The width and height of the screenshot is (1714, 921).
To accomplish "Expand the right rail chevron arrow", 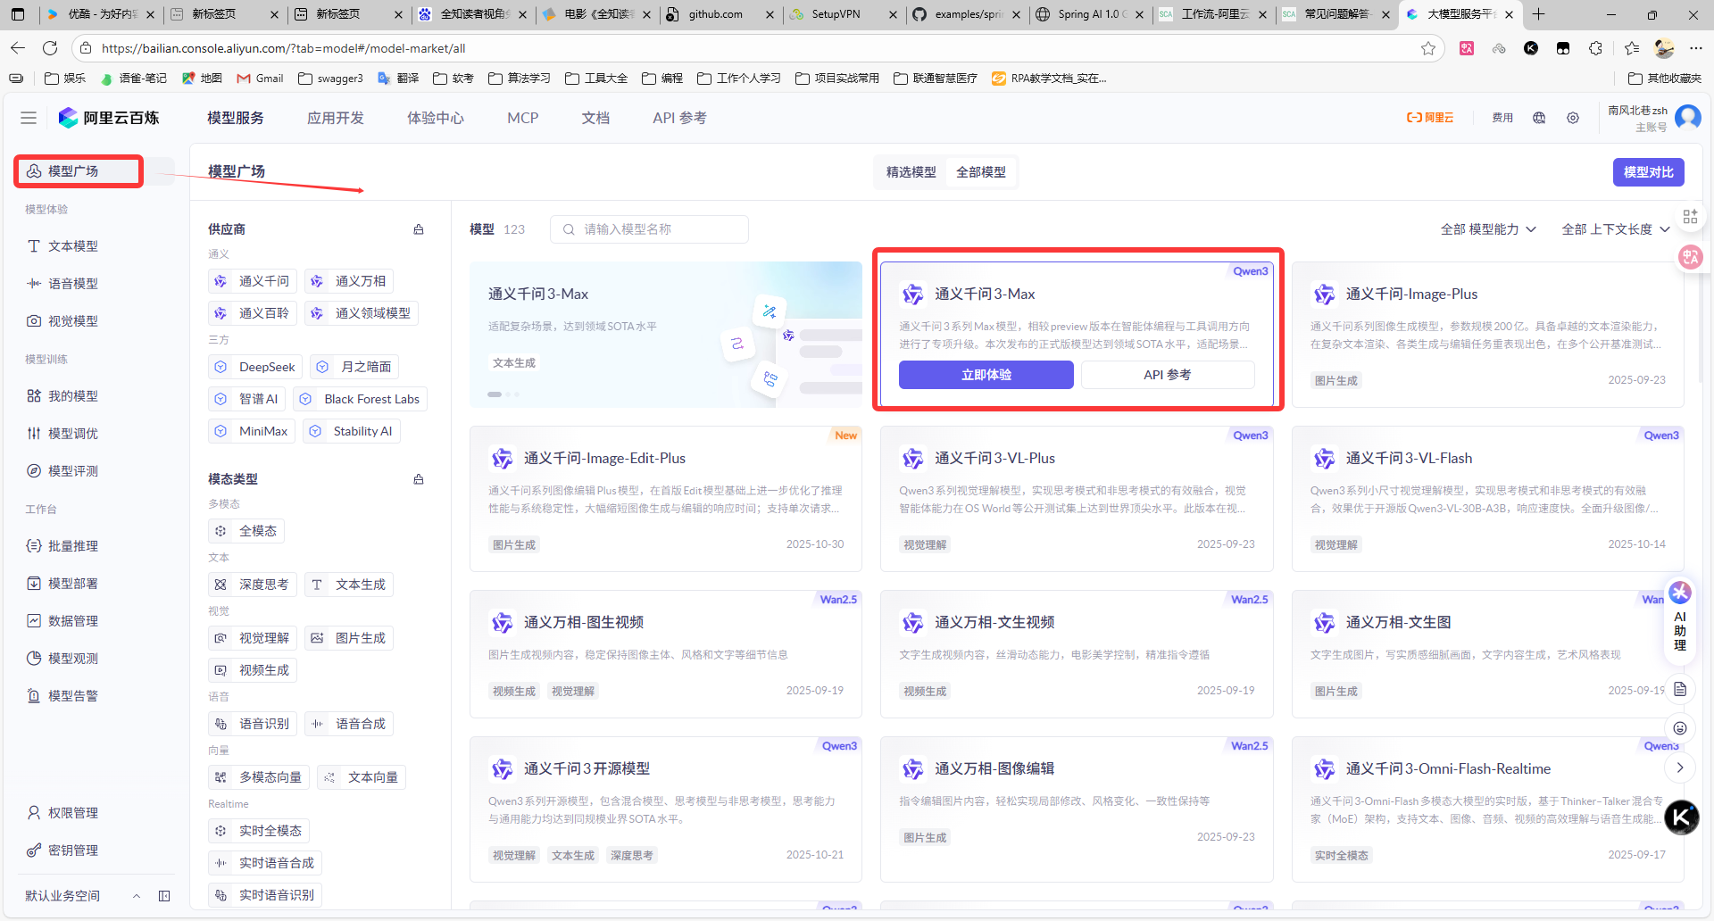I will (x=1680, y=767).
